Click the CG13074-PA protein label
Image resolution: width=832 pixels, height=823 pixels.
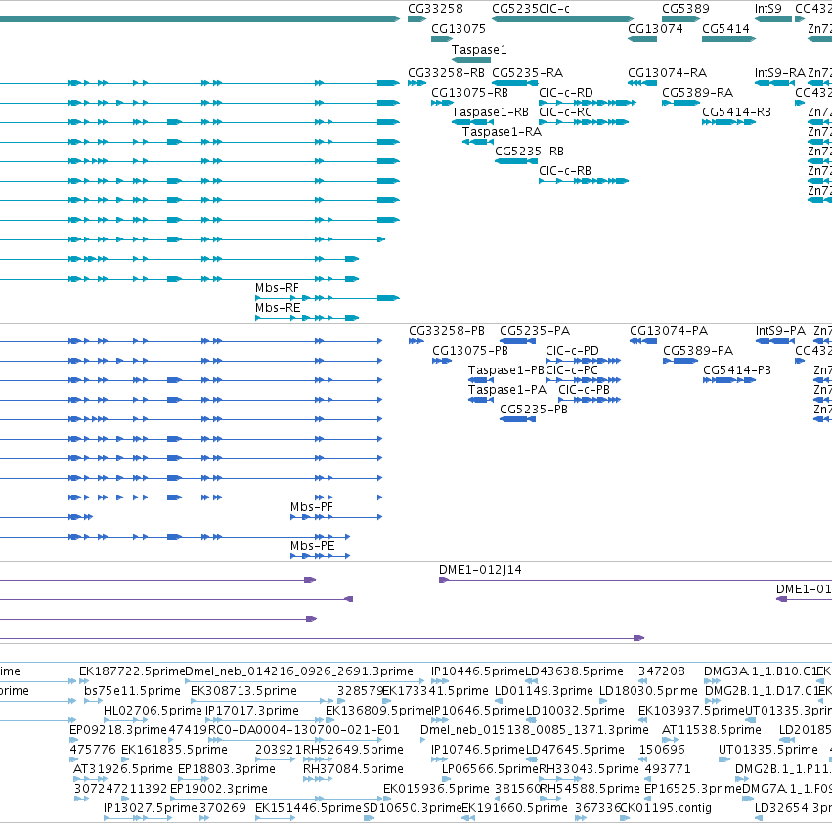coord(669,330)
